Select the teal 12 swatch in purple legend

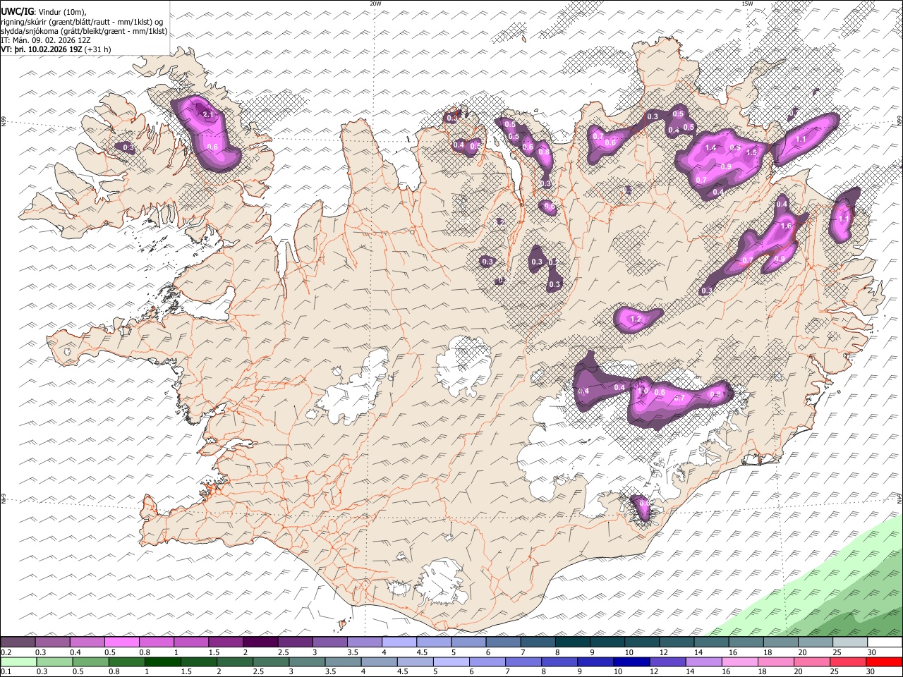pyautogui.click(x=677, y=642)
